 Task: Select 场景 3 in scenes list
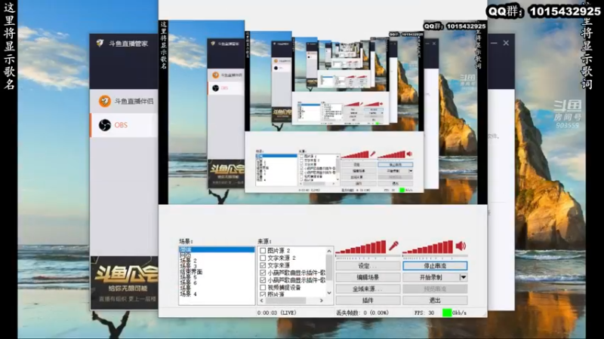pyautogui.click(x=188, y=267)
